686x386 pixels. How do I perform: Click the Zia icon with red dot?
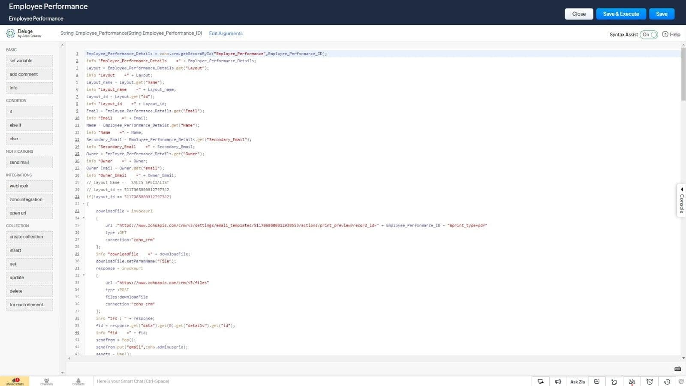pyautogui.click(x=632, y=382)
